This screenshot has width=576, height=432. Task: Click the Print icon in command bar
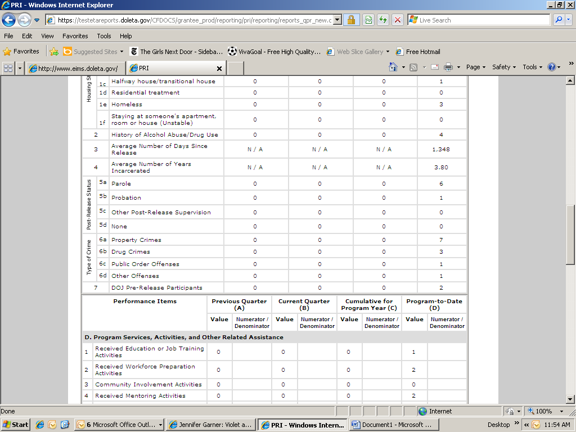pyautogui.click(x=448, y=67)
